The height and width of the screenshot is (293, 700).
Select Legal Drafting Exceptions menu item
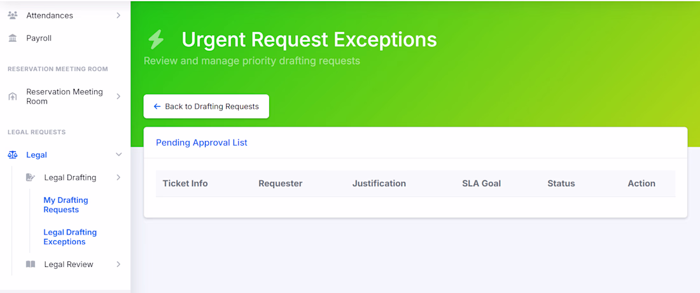(70, 237)
